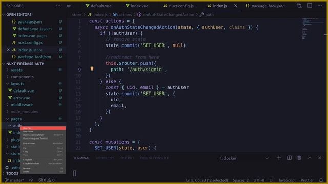Select Open Containing Folder menu entry

43,135
